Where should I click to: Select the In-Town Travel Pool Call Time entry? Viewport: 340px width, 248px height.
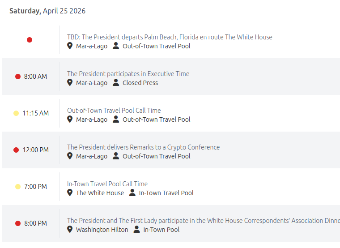[107, 184]
